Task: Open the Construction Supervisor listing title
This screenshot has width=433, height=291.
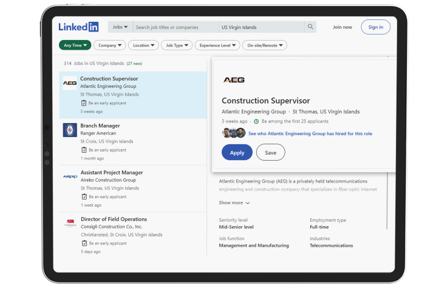Action: (x=109, y=79)
